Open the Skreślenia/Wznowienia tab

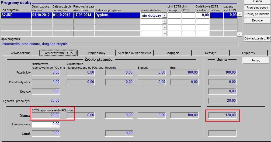click(x=135, y=53)
